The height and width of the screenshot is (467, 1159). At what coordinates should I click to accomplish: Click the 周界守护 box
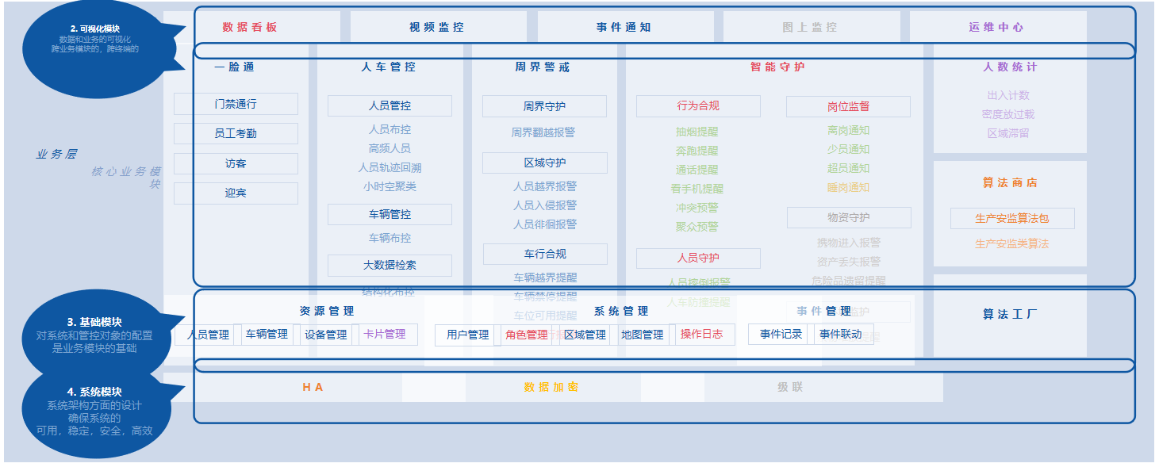pos(544,106)
